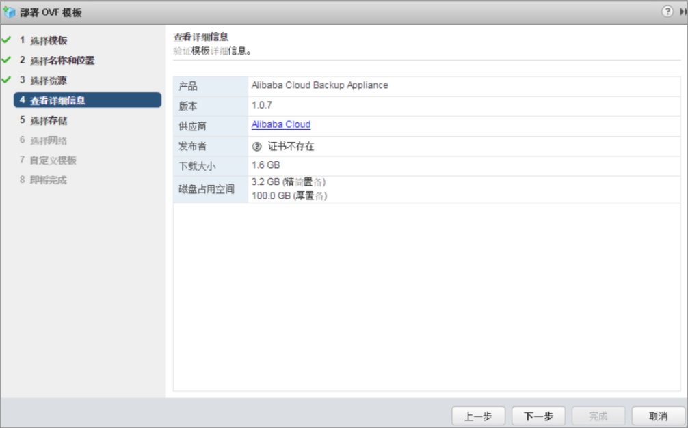Click the 磁盘占用空间 row label

tap(207, 189)
